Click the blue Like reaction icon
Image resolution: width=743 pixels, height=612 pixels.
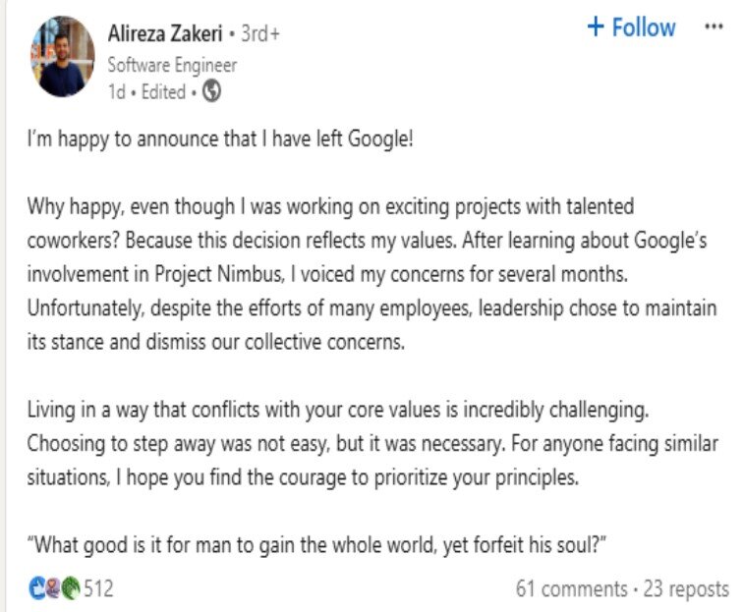tap(36, 589)
